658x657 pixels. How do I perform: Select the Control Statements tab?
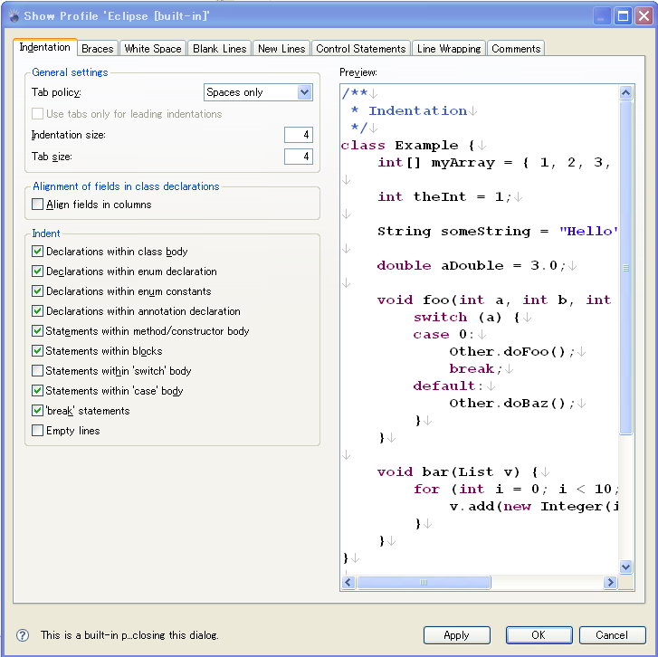tap(361, 49)
